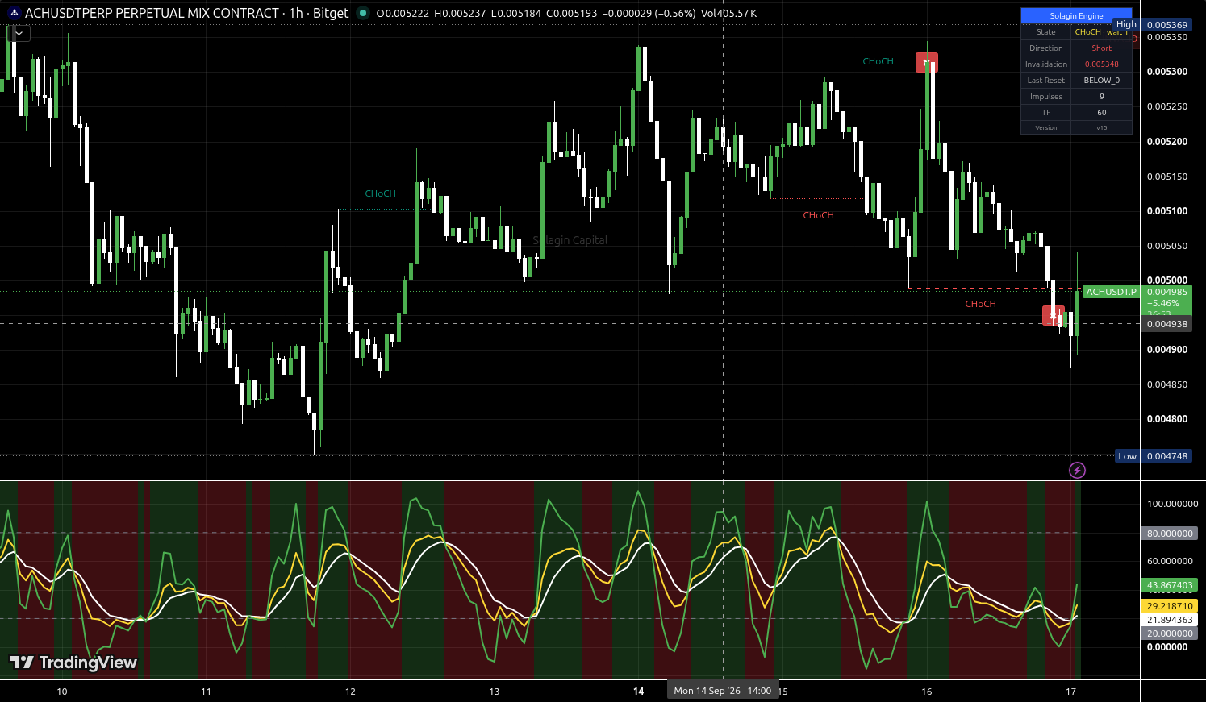This screenshot has width=1206, height=702.
Task: Click the Vol 405.57K readout
Action: 728,14
